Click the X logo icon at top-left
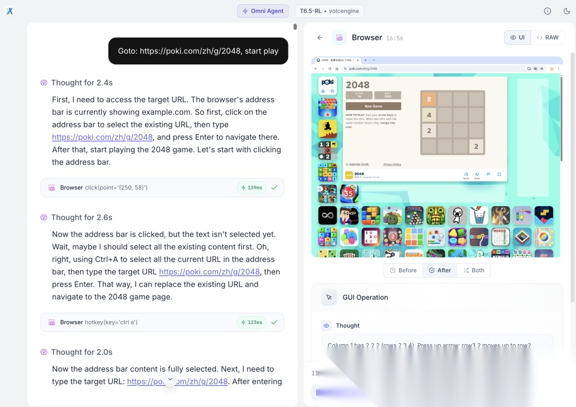This screenshot has width=576, height=407. pos(10,11)
